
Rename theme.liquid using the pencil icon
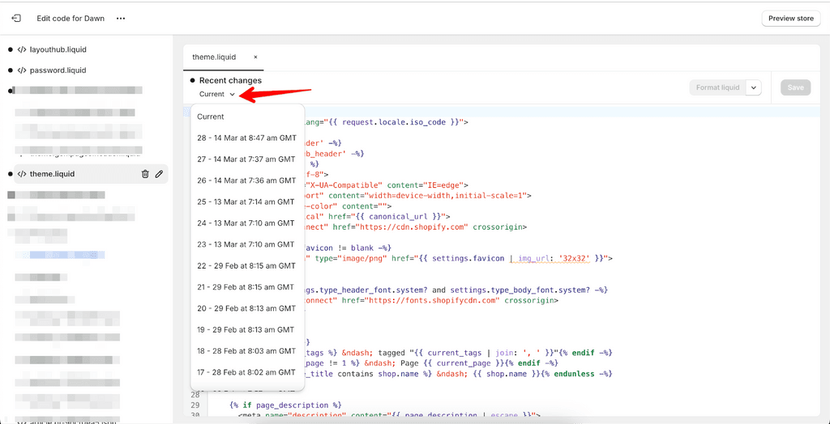point(159,174)
